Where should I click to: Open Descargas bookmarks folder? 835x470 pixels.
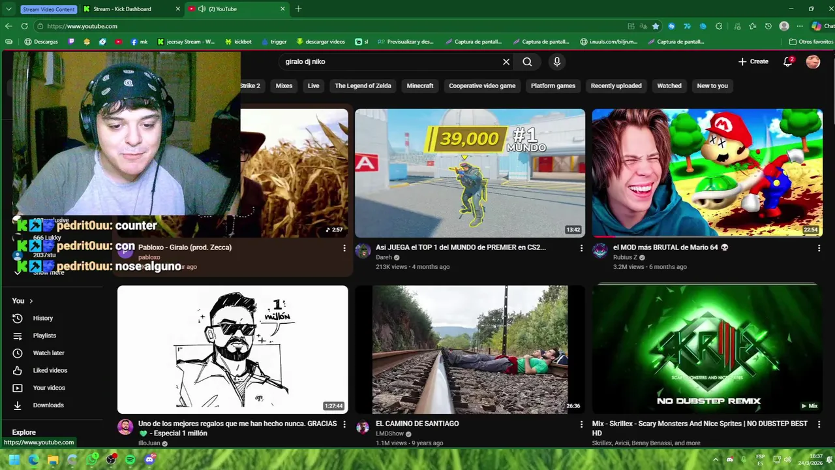(x=41, y=42)
